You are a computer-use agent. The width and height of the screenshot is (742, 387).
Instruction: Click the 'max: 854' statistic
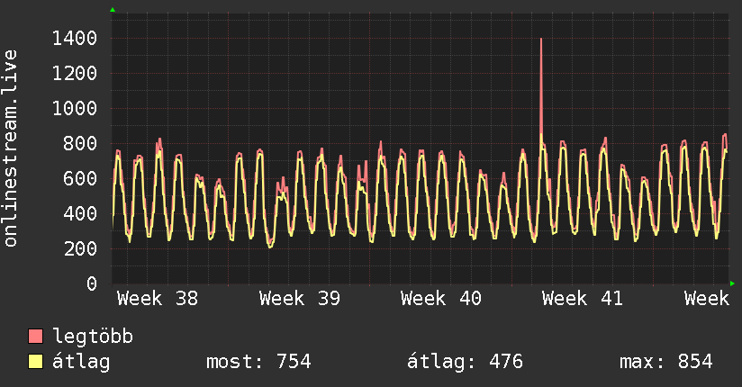[666, 362]
